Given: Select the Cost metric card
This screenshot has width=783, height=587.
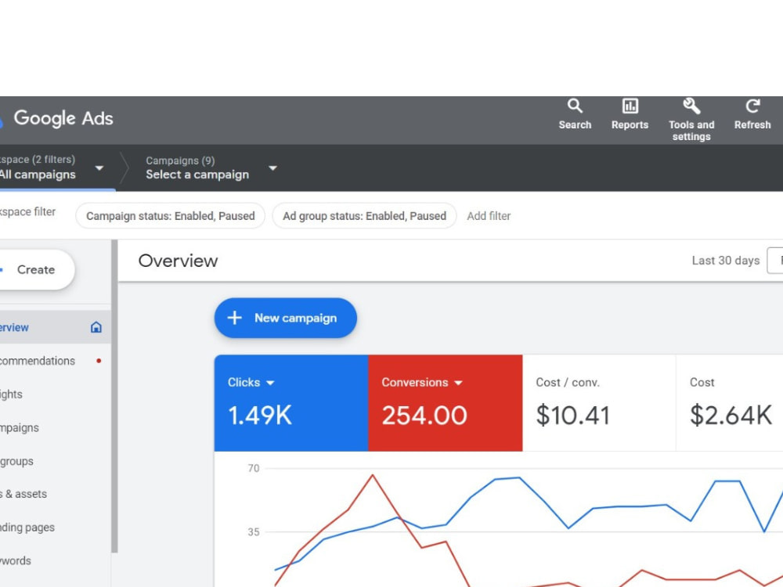Looking at the screenshot, I should 730,403.
